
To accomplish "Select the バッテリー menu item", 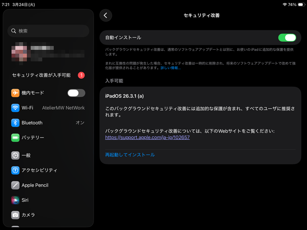I will 48,138.
